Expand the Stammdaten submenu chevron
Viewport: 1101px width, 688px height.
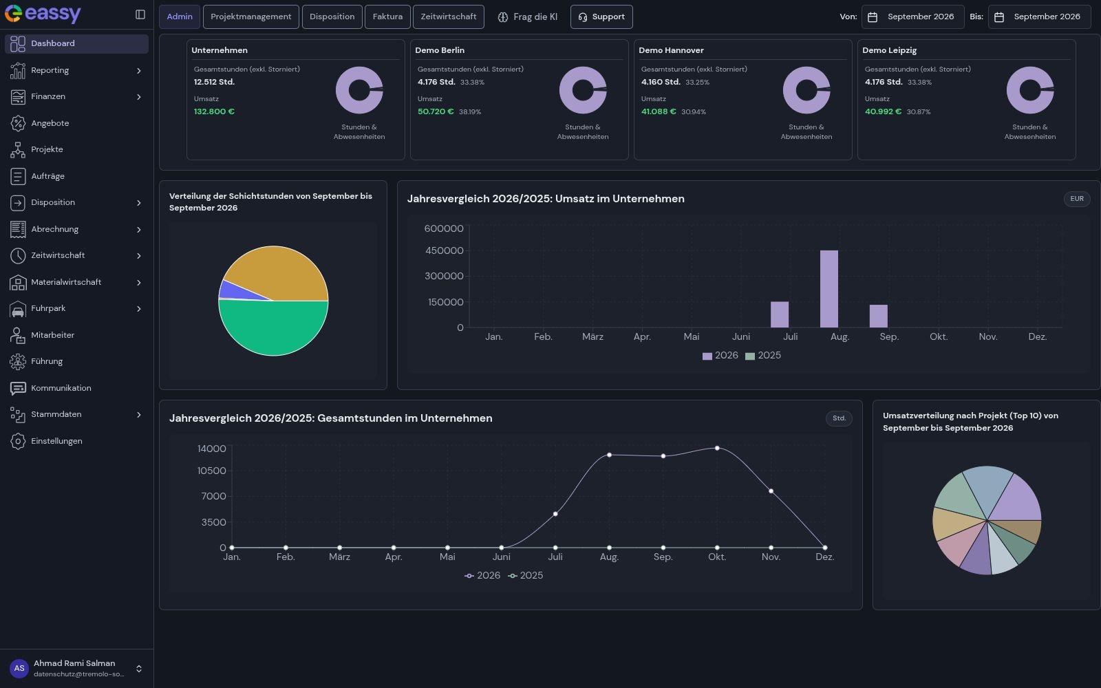tap(139, 415)
